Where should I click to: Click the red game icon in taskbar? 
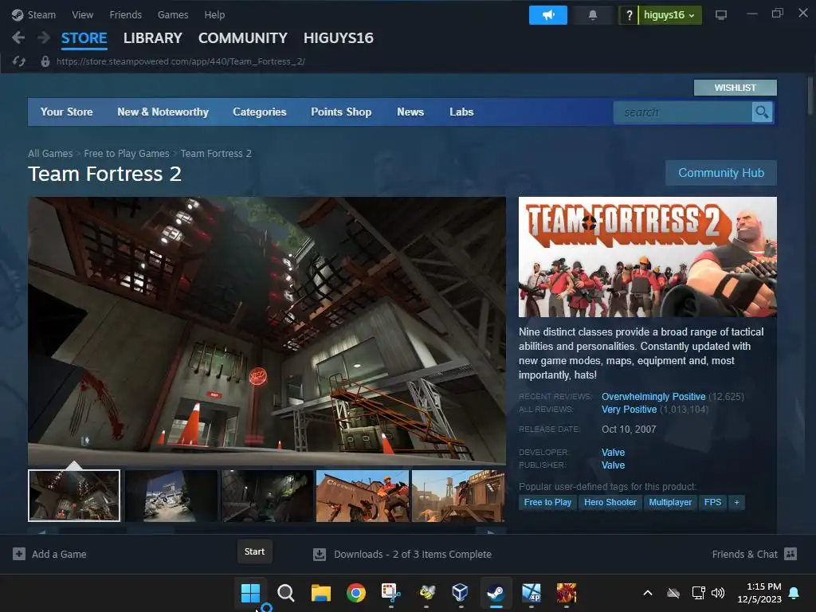coord(567,593)
